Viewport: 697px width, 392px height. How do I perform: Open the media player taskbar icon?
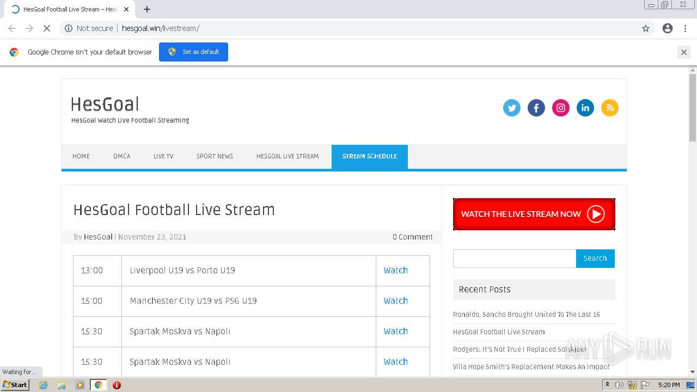tap(80, 385)
